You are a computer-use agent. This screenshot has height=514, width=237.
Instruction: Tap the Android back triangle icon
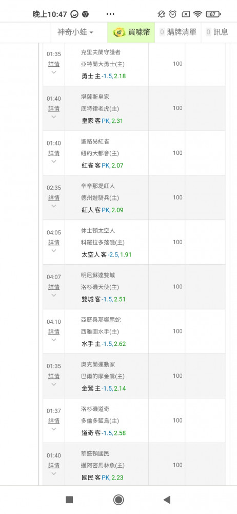coord(167,500)
